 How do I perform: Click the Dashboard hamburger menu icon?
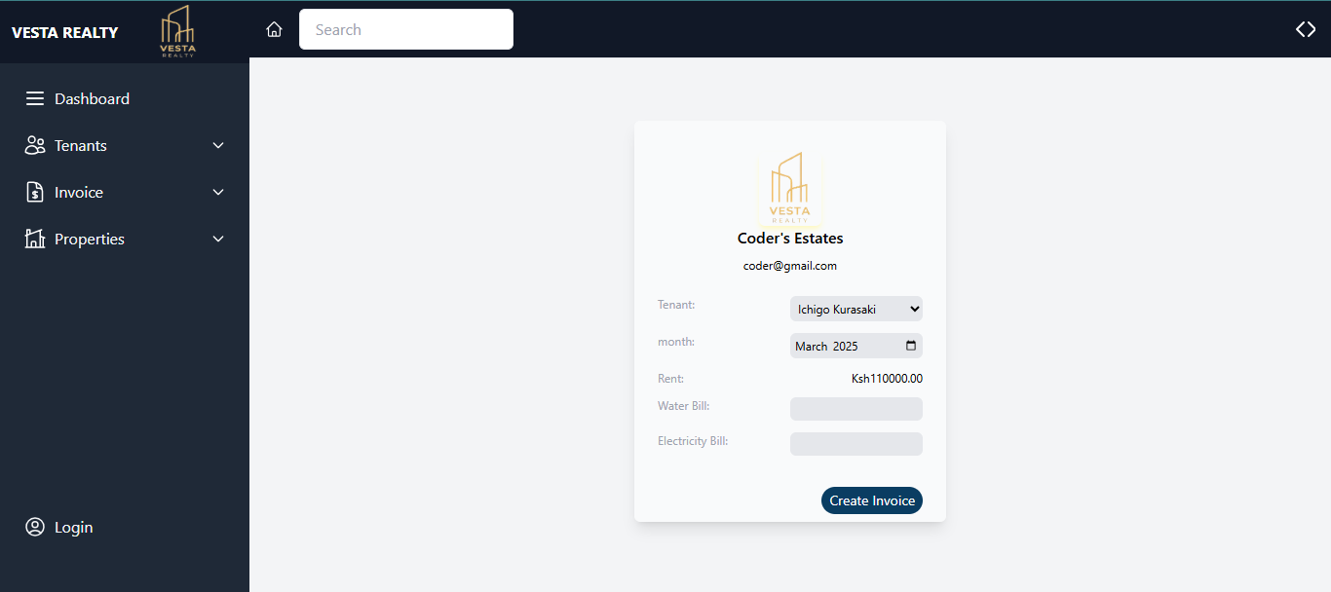coord(35,99)
